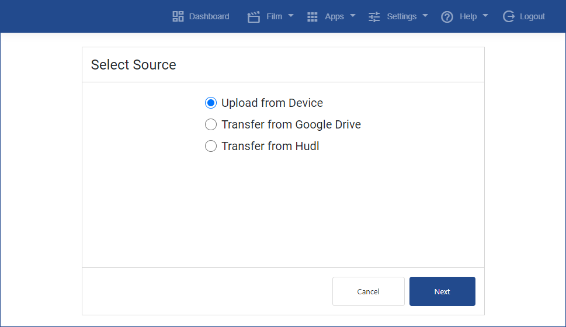Image resolution: width=566 pixels, height=327 pixels.
Task: Click the Transfer from Google Drive label
Action: pos(291,124)
